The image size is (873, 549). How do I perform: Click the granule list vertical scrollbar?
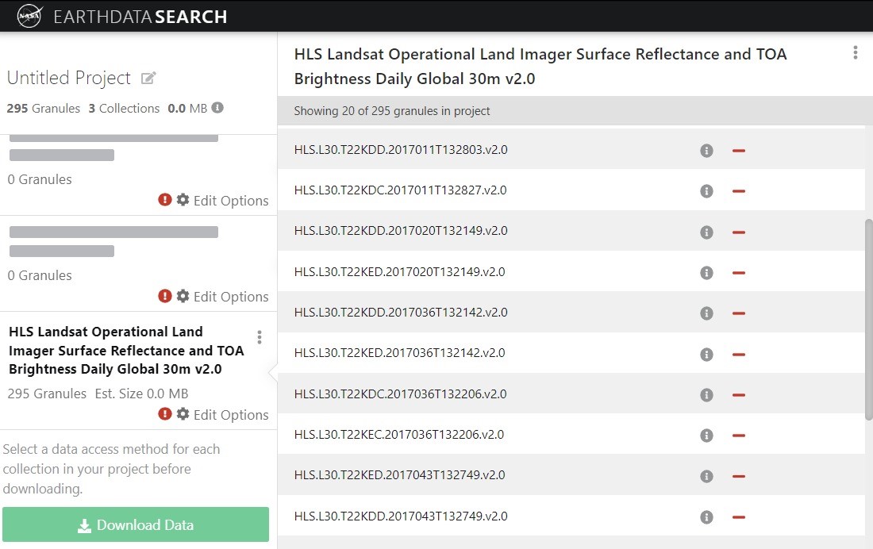(868, 320)
